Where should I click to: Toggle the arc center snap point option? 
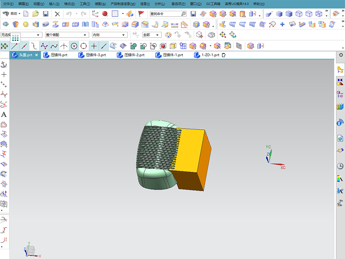(74, 46)
